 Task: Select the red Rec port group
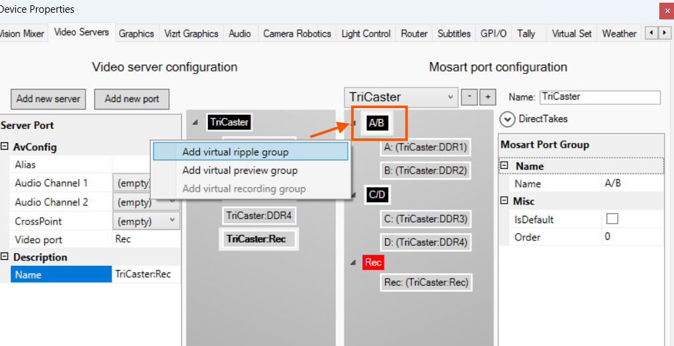click(x=373, y=263)
